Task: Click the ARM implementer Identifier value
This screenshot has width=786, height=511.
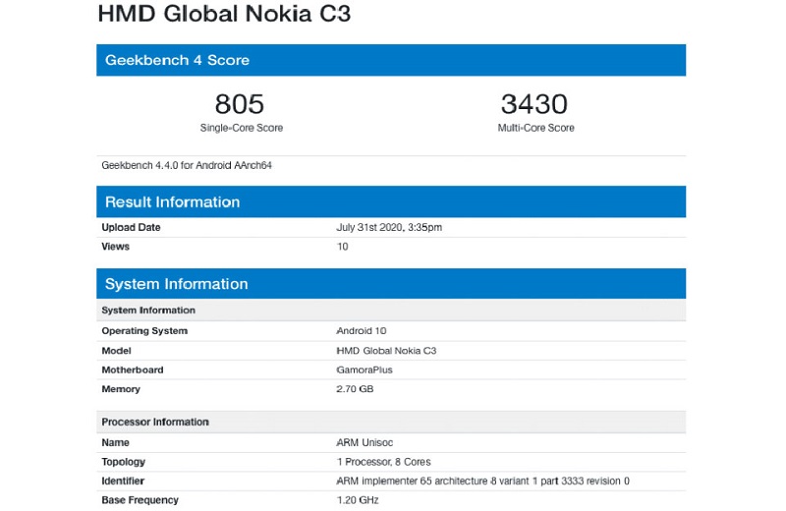Action: (x=482, y=481)
